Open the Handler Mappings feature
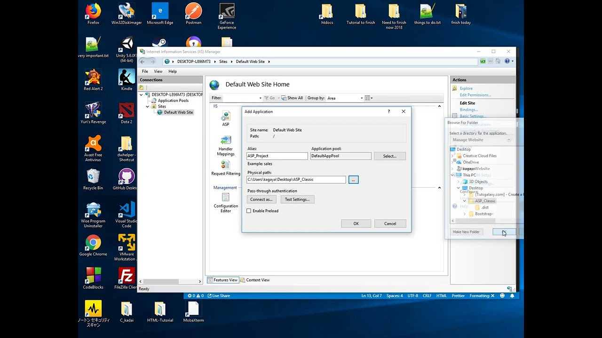Viewport: 602px width, 338px height. click(x=226, y=146)
